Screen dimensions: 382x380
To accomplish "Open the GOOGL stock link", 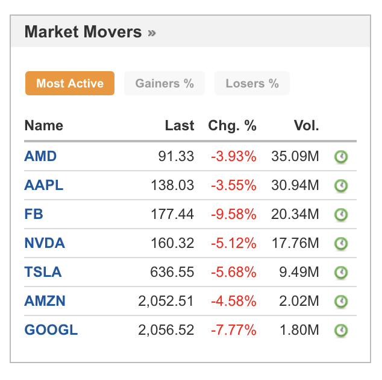I will 51,330.
